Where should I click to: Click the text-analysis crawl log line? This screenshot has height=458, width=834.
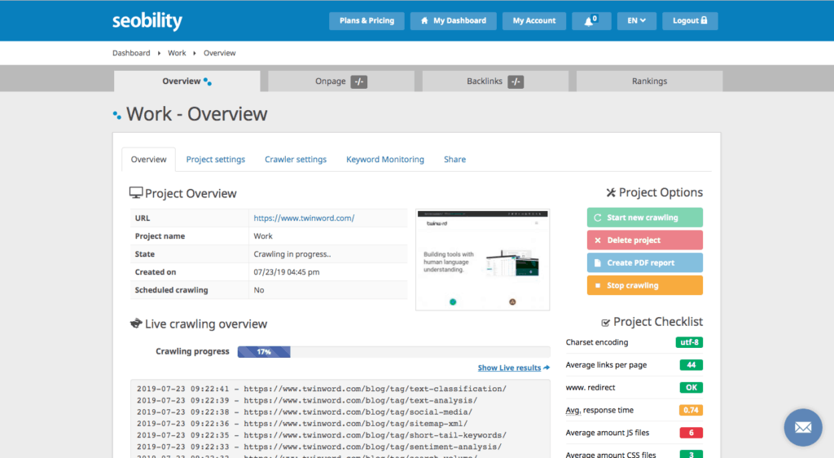tap(307, 400)
